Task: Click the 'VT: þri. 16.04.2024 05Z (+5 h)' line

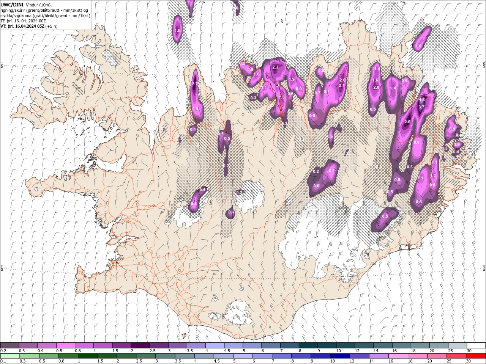Action: click(x=29, y=26)
